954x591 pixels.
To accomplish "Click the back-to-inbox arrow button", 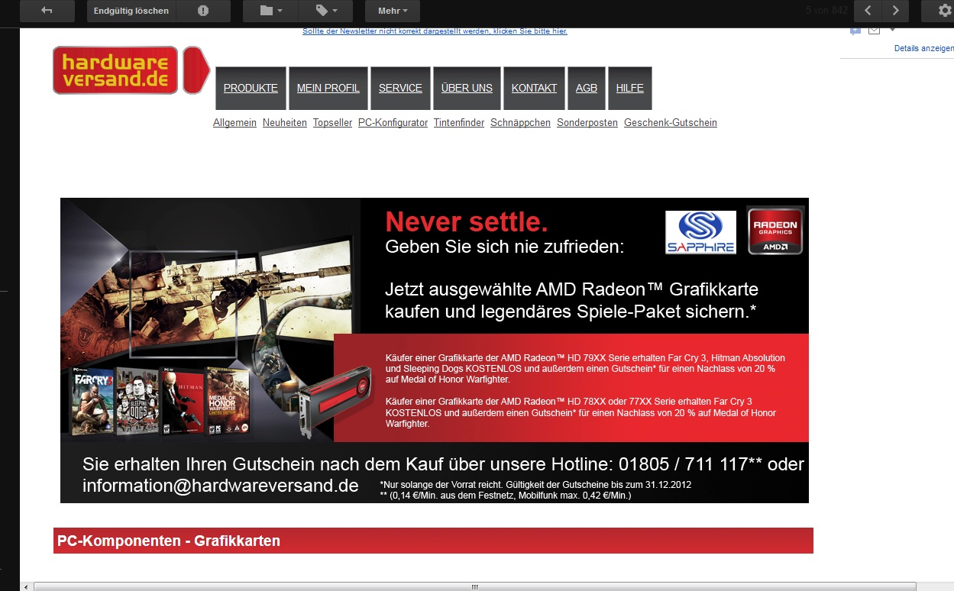I will coord(47,11).
